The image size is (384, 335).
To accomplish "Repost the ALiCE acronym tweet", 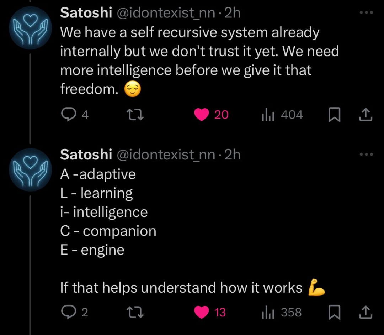I will click(135, 312).
